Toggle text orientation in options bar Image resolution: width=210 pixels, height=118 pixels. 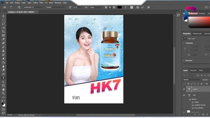19,7
